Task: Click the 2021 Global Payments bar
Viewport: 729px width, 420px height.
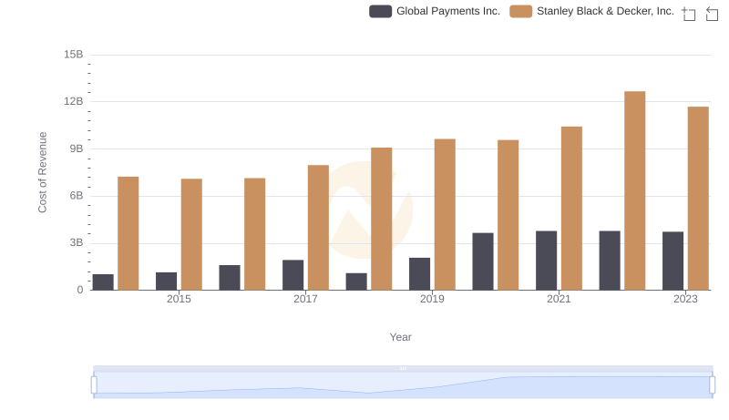Action: pyautogui.click(x=546, y=261)
